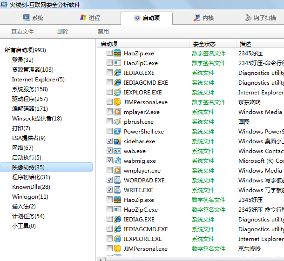Uncheck the sidebar.exe checkbox
Viewport: 284px width, 261px height.
click(x=109, y=141)
